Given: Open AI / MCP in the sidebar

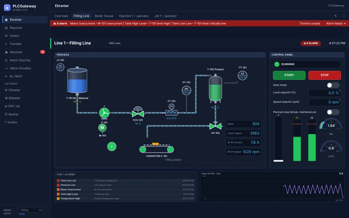Looking at the screenshot, I should [25, 76].
